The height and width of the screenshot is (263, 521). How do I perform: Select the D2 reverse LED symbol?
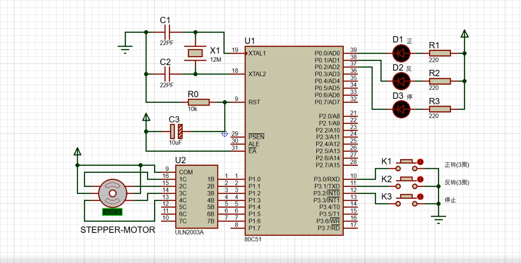click(x=401, y=81)
